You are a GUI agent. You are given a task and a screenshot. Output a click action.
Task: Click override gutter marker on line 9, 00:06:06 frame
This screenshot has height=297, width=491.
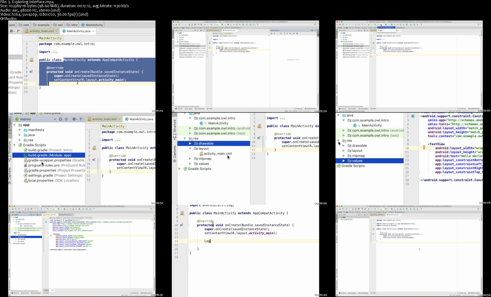(259, 138)
